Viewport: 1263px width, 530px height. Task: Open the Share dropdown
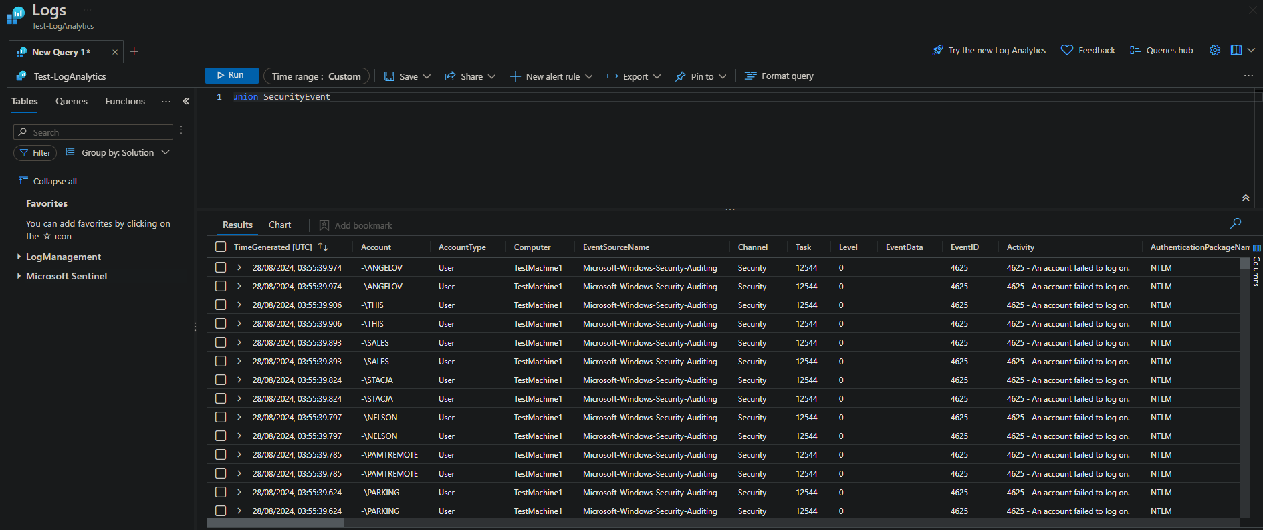coord(470,76)
